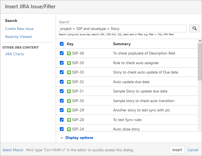Click the Story icon beside SSP-28
The image size is (202, 156).
[x=69, y=120]
